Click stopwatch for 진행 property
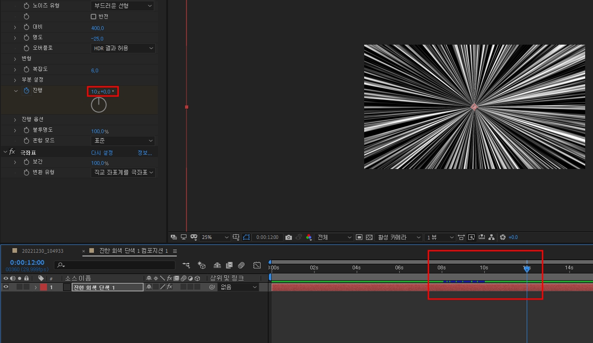 coord(26,91)
